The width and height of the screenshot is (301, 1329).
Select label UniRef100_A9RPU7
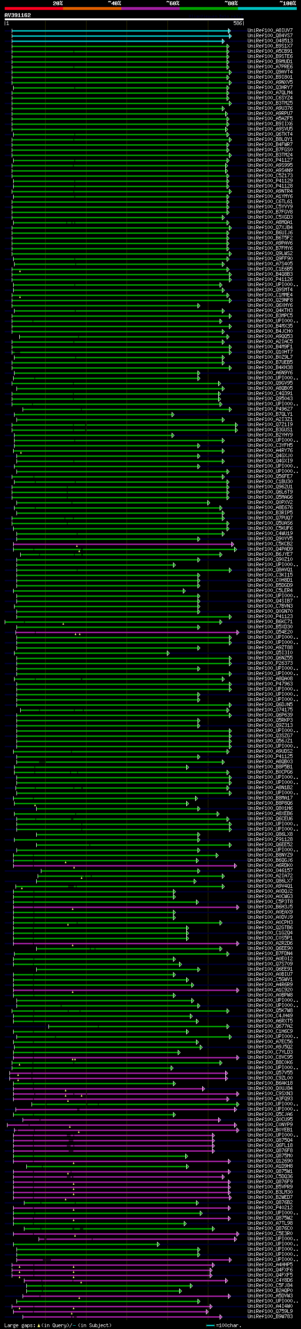269,114
